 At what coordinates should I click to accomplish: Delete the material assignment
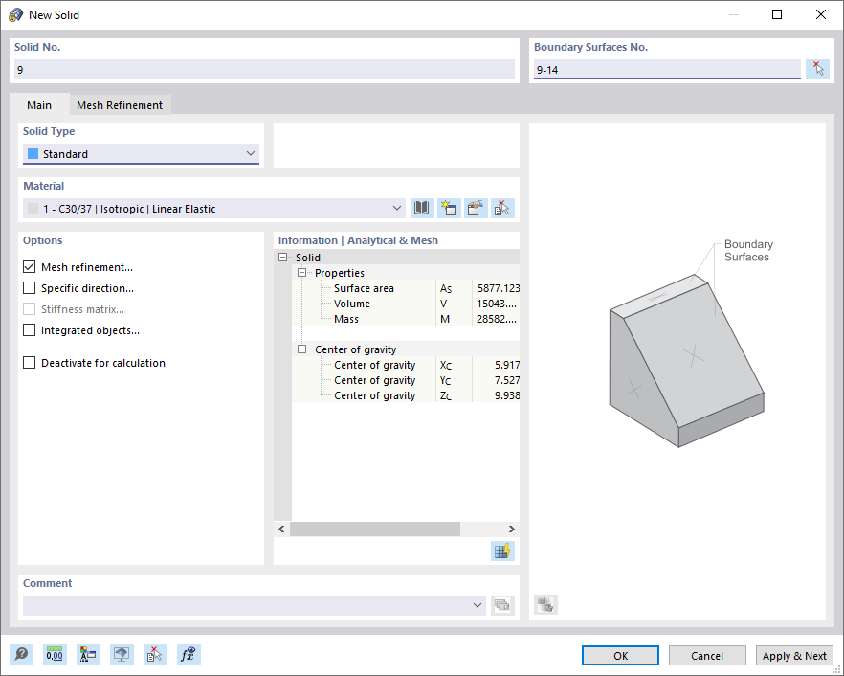coord(500,208)
